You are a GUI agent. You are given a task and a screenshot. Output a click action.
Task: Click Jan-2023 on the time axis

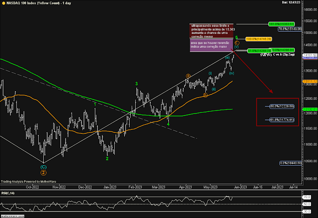[x=110, y=187]
